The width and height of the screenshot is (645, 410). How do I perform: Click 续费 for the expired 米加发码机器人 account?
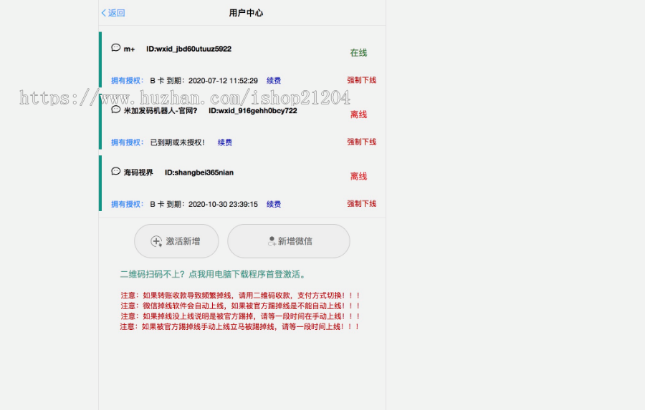[224, 142]
